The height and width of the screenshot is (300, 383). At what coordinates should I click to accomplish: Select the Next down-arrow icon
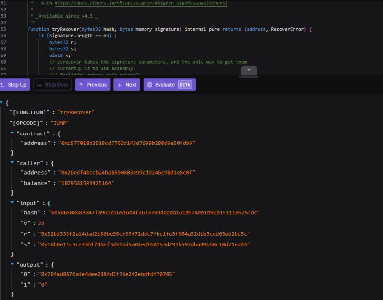pos(119,85)
